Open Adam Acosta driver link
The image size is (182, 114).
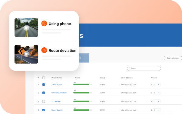coord(57,84)
